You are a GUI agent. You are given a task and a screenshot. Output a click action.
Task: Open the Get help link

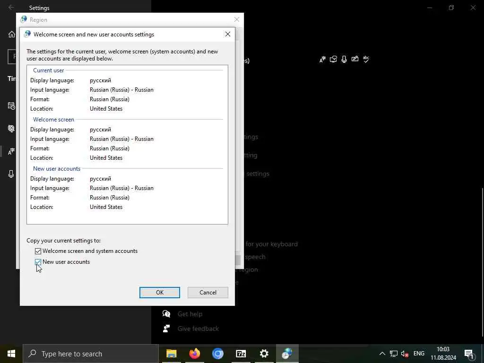[x=190, y=314]
